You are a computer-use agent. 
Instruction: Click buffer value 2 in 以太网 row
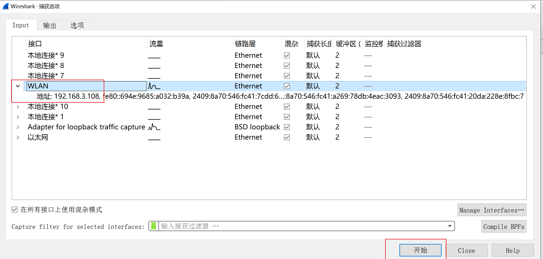pos(337,137)
